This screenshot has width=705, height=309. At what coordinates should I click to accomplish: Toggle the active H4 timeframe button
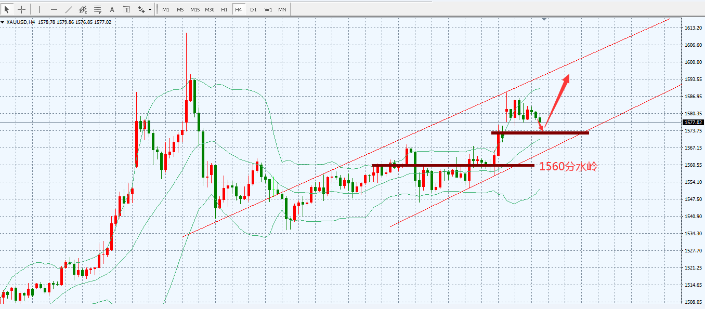click(x=238, y=9)
